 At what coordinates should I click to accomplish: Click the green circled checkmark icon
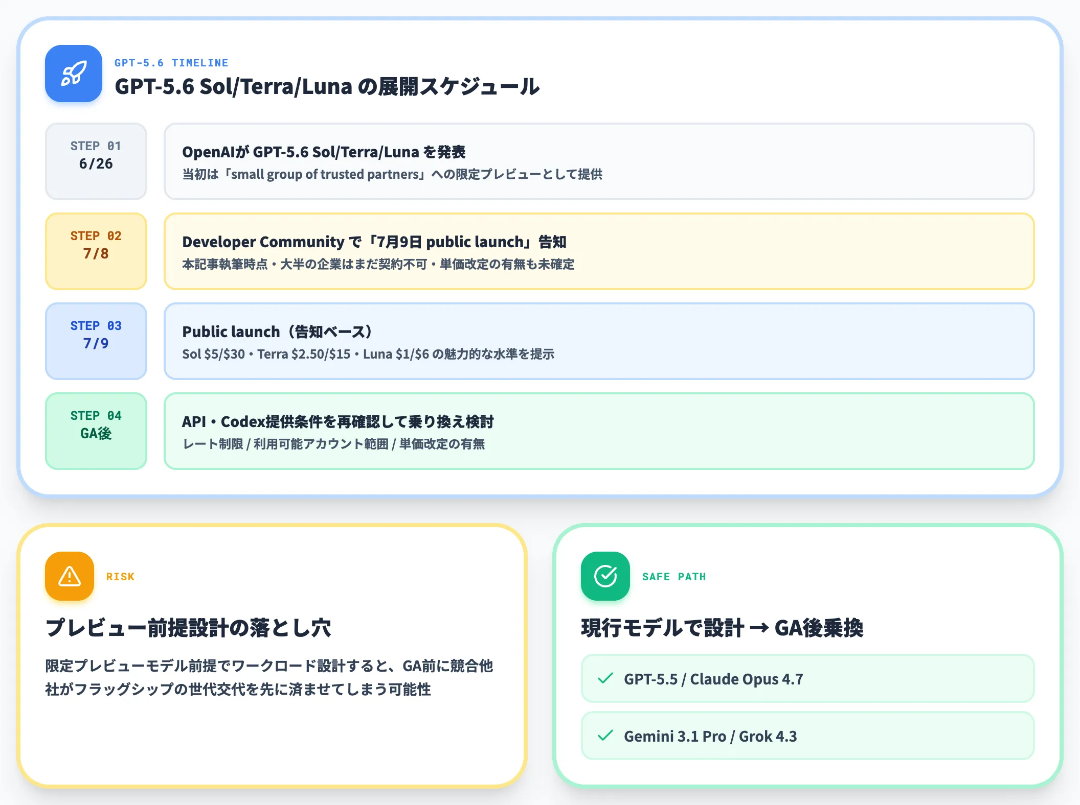[x=605, y=576]
